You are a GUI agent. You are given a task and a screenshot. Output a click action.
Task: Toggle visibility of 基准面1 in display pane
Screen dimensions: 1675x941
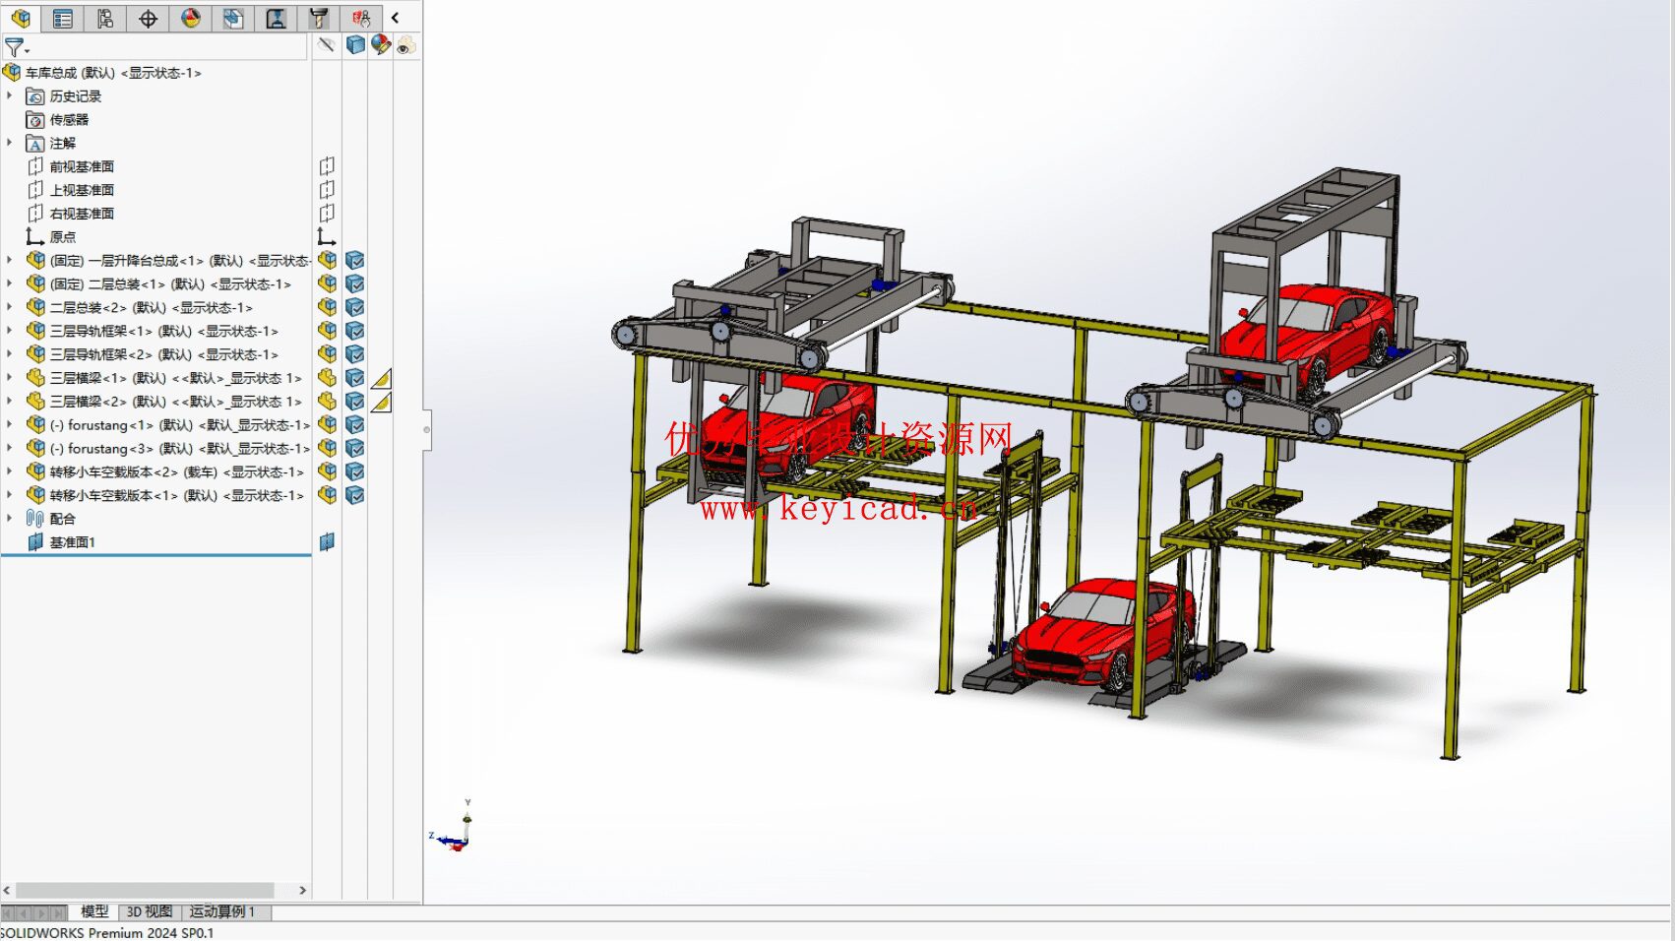(x=327, y=541)
